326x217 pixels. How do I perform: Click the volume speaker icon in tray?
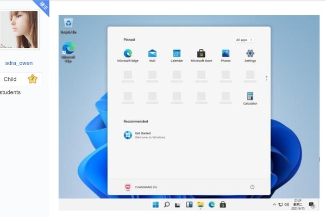coord(287,205)
